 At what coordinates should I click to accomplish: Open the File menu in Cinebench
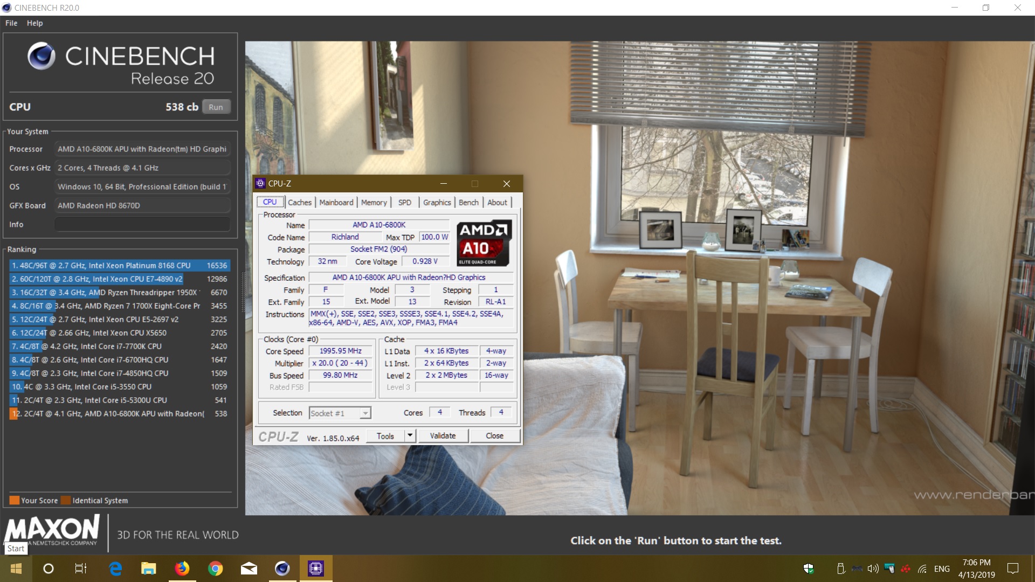(11, 23)
